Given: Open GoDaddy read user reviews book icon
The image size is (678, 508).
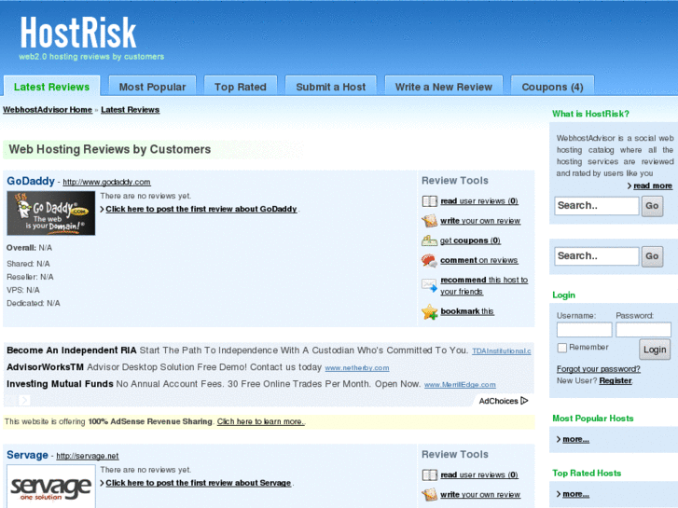Looking at the screenshot, I should coord(429,201).
